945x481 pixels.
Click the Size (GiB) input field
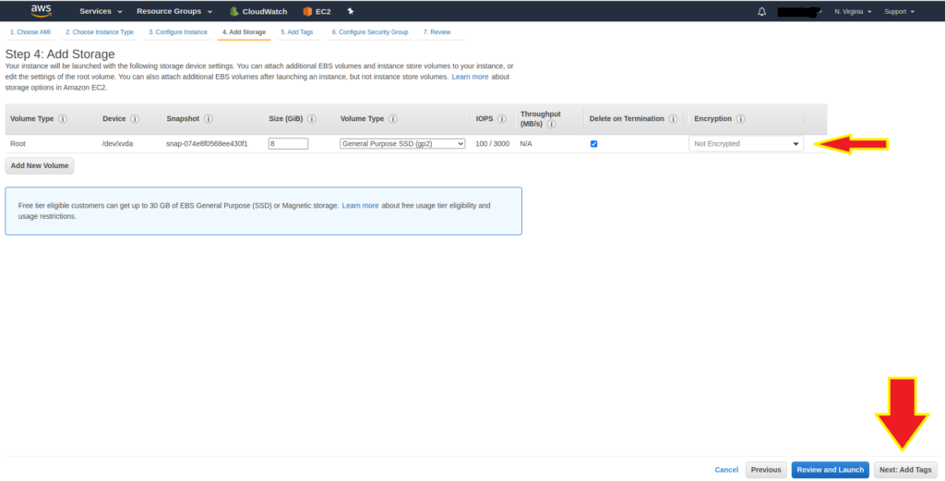(288, 144)
